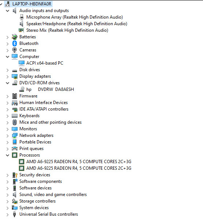
Task: Select hp DVDRW DA8AESH drive entry
Action: tap(50, 89)
